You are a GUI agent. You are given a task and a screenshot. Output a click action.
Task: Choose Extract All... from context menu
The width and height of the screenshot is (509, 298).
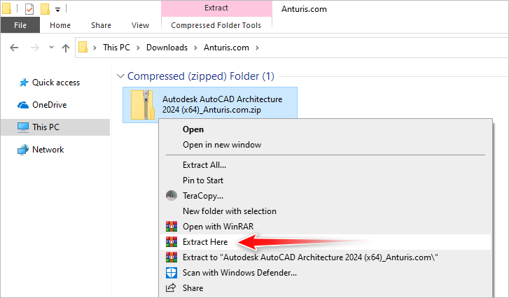point(204,165)
